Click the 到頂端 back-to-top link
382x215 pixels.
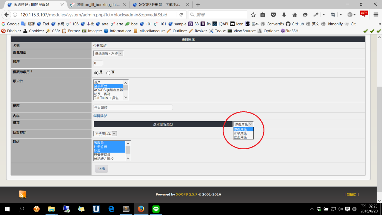click(351, 194)
